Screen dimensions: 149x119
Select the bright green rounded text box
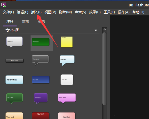coord(40,42)
